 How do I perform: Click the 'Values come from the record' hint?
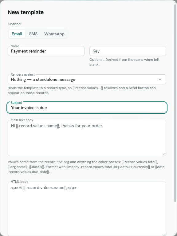86,167
